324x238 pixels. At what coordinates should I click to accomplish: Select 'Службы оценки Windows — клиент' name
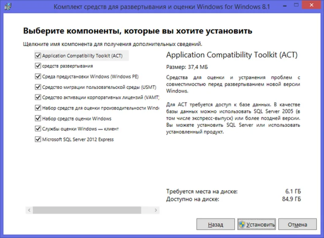[81, 129]
